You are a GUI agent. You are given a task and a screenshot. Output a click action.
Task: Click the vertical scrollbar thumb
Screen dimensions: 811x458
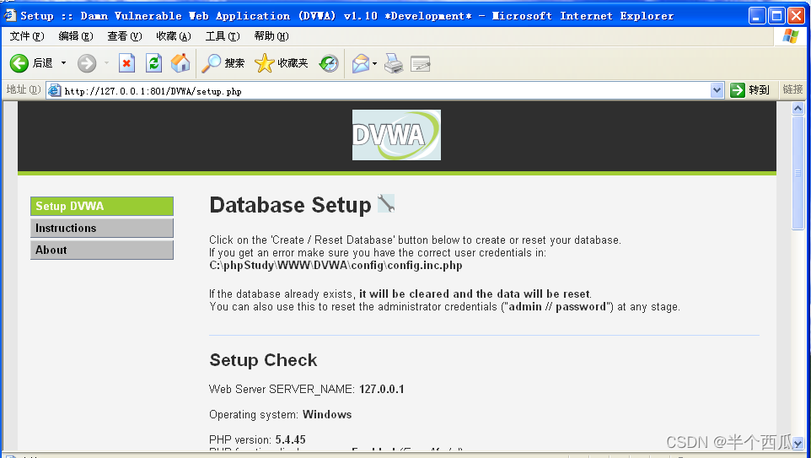tap(798, 172)
